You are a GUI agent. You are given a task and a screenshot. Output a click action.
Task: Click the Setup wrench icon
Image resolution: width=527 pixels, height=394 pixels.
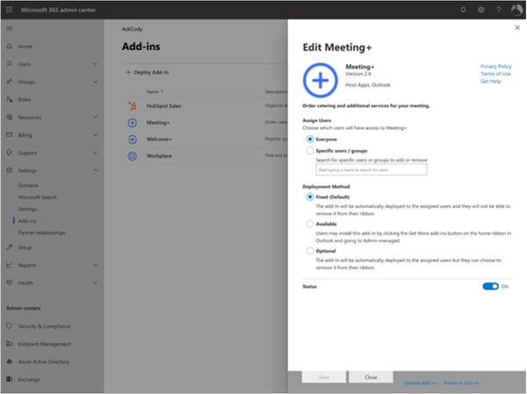[x=10, y=247]
